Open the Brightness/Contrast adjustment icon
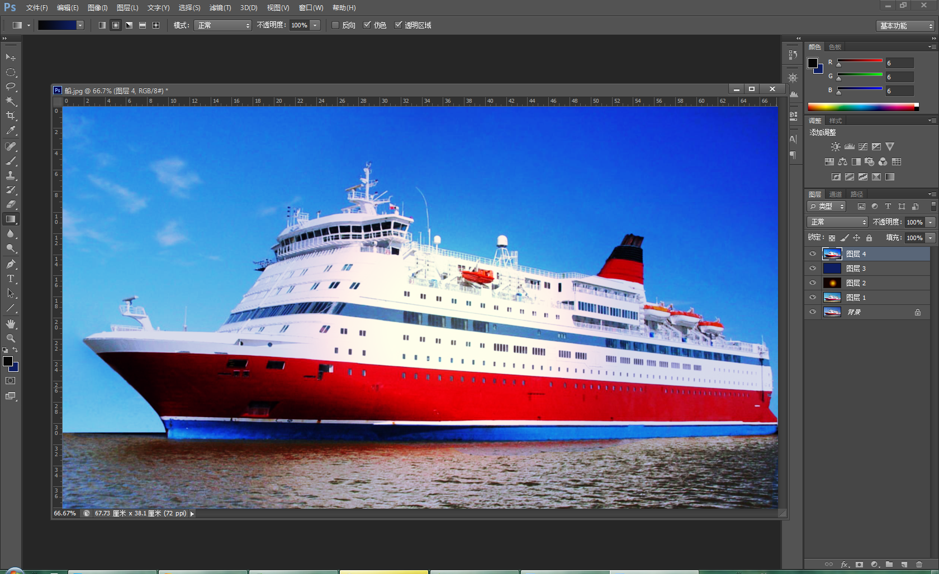The height and width of the screenshot is (574, 939). tap(835, 146)
